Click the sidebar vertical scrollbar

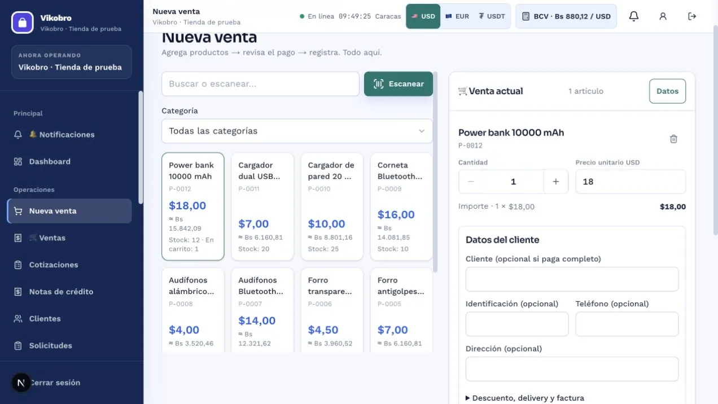pos(141,147)
